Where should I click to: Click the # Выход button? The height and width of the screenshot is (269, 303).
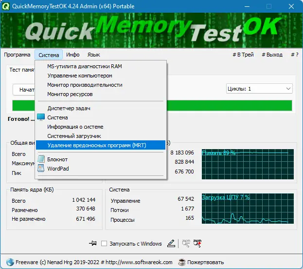coord(272,55)
